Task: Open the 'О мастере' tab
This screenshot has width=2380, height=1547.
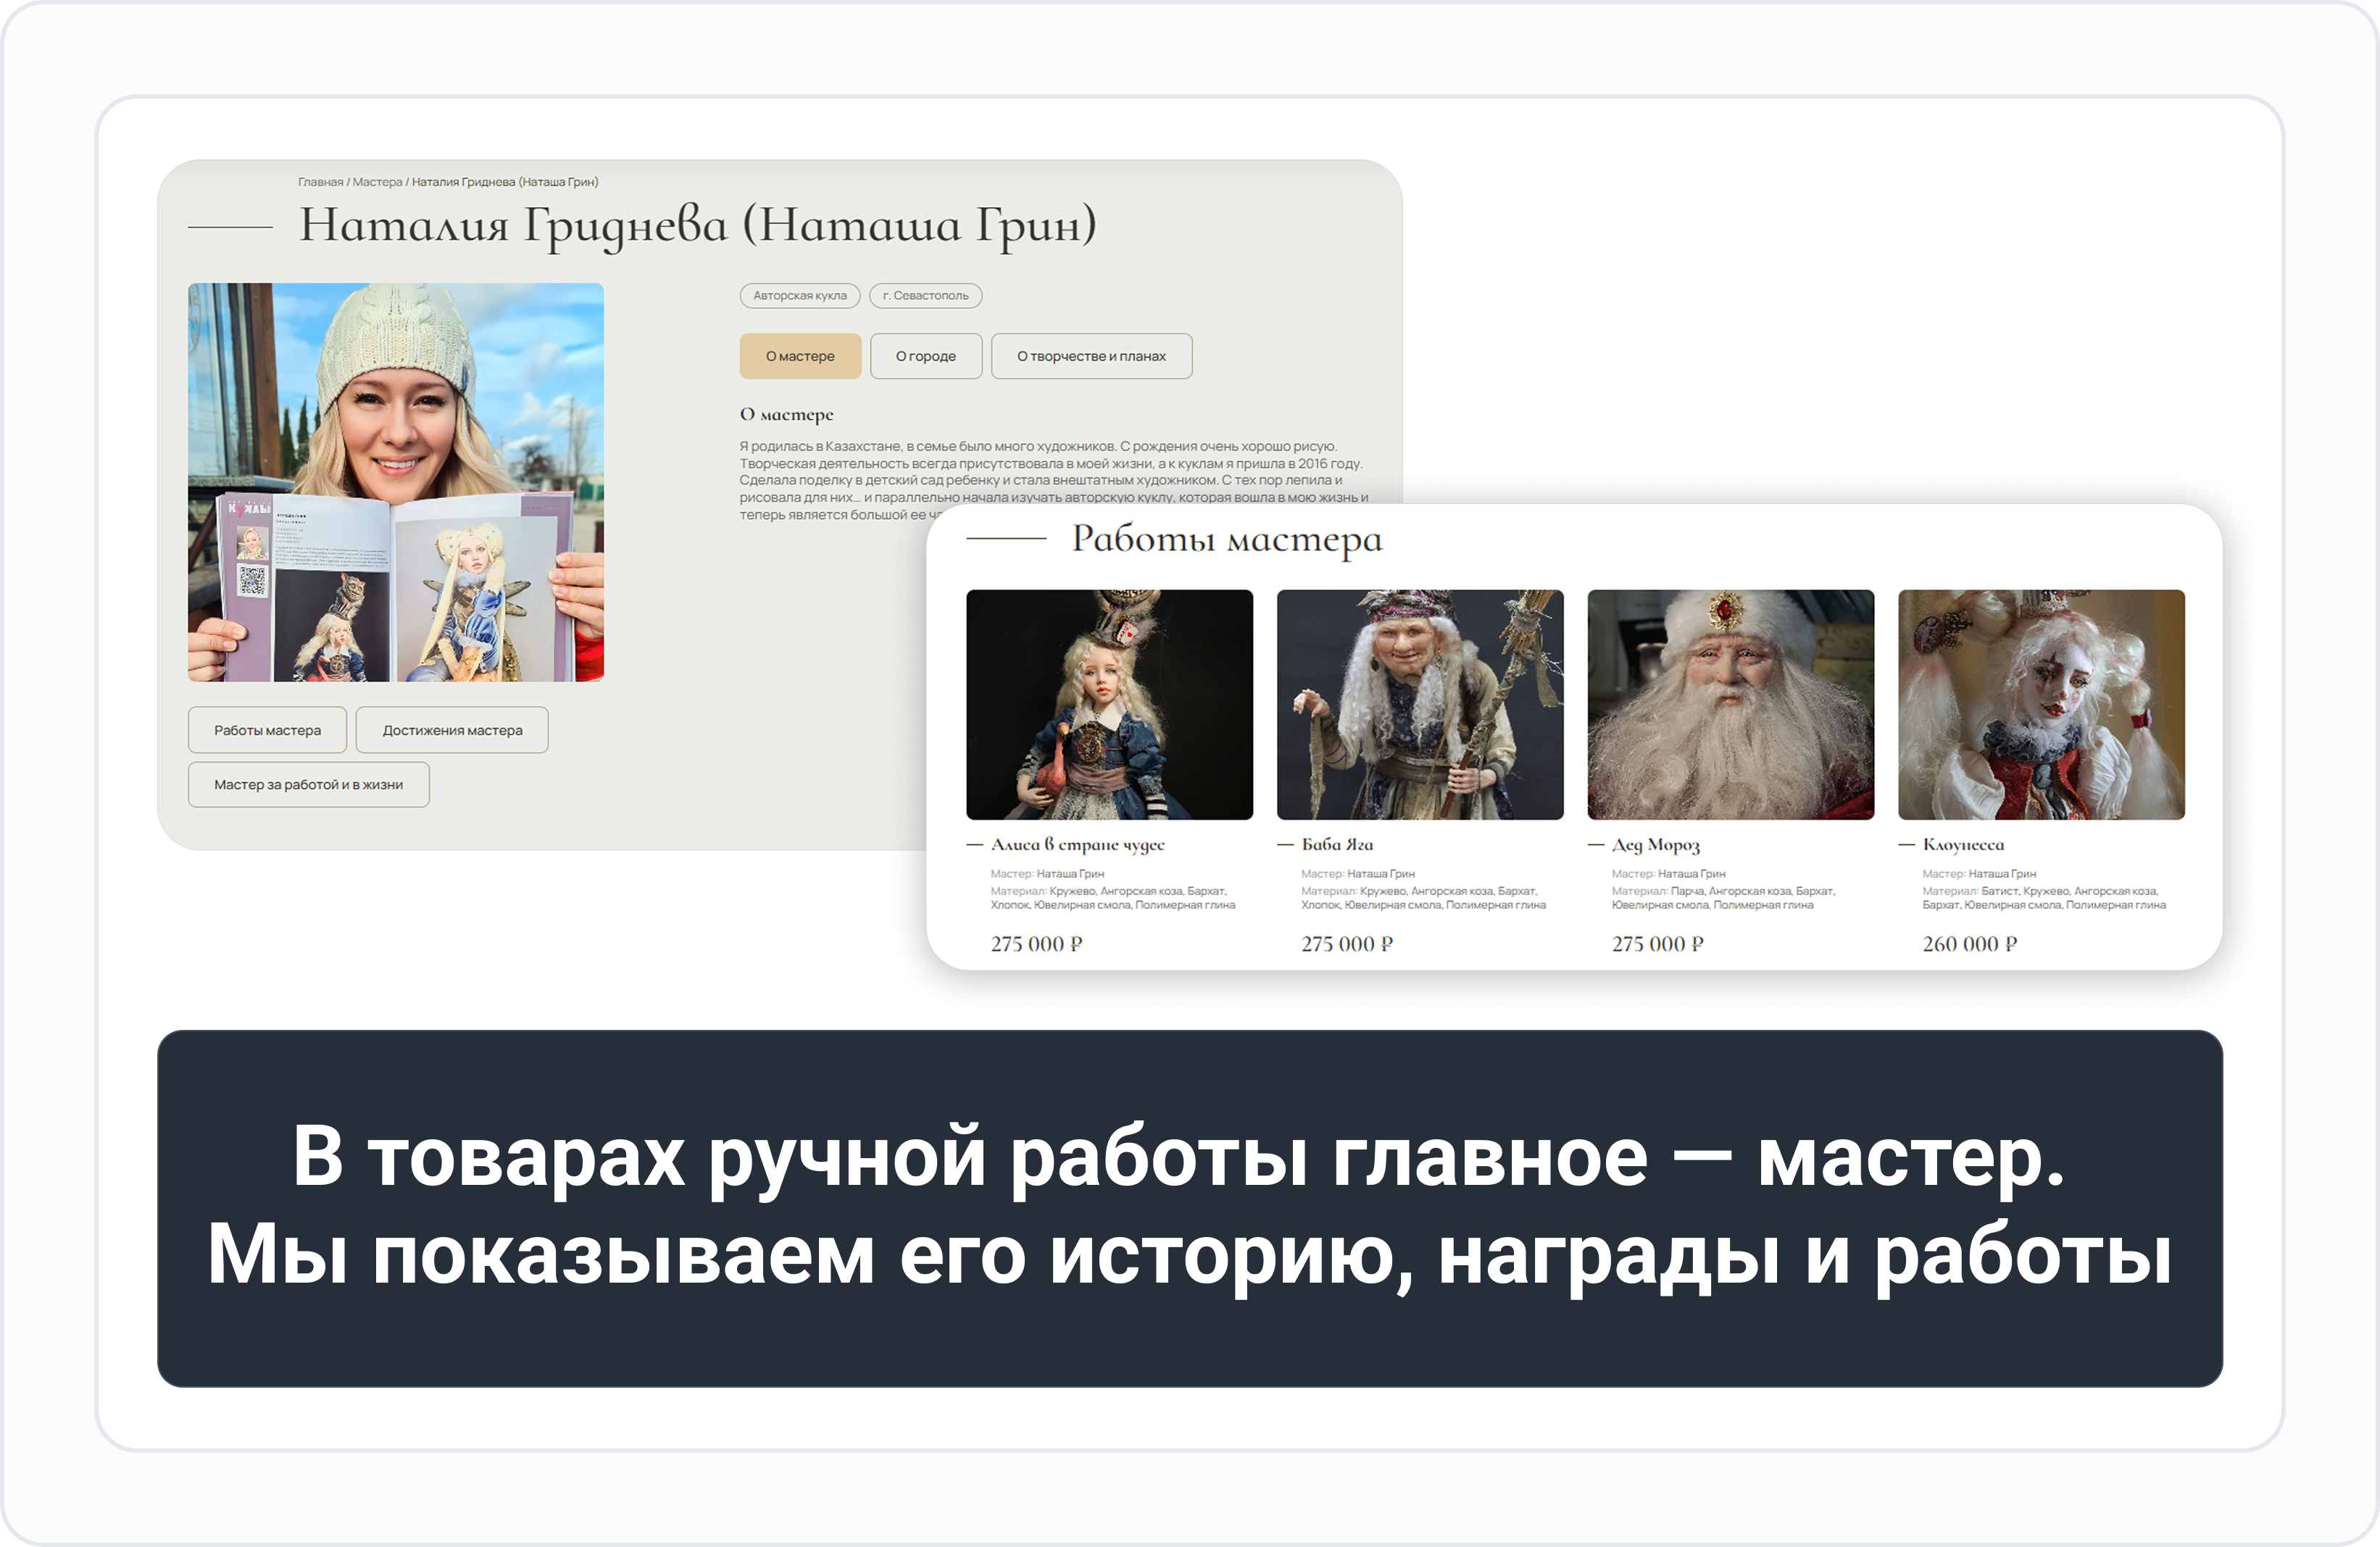Action: click(800, 356)
